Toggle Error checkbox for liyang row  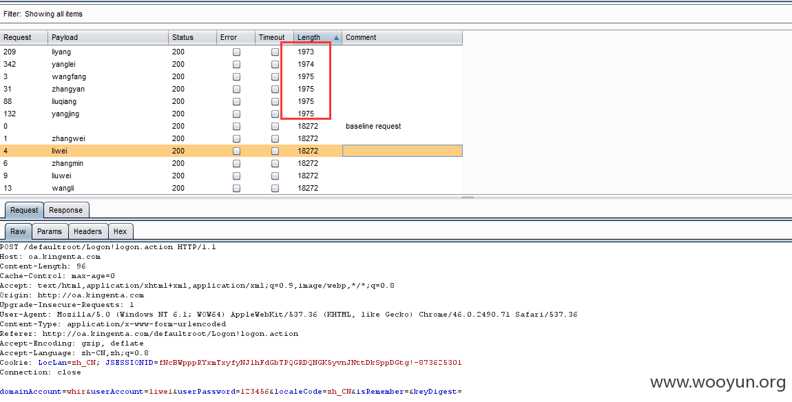pyautogui.click(x=236, y=52)
